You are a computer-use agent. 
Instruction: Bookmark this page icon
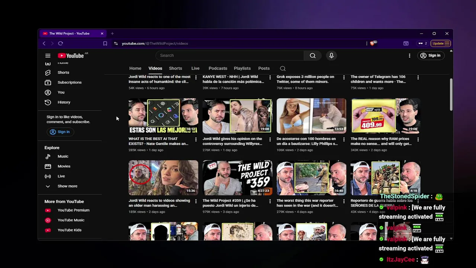(x=105, y=44)
